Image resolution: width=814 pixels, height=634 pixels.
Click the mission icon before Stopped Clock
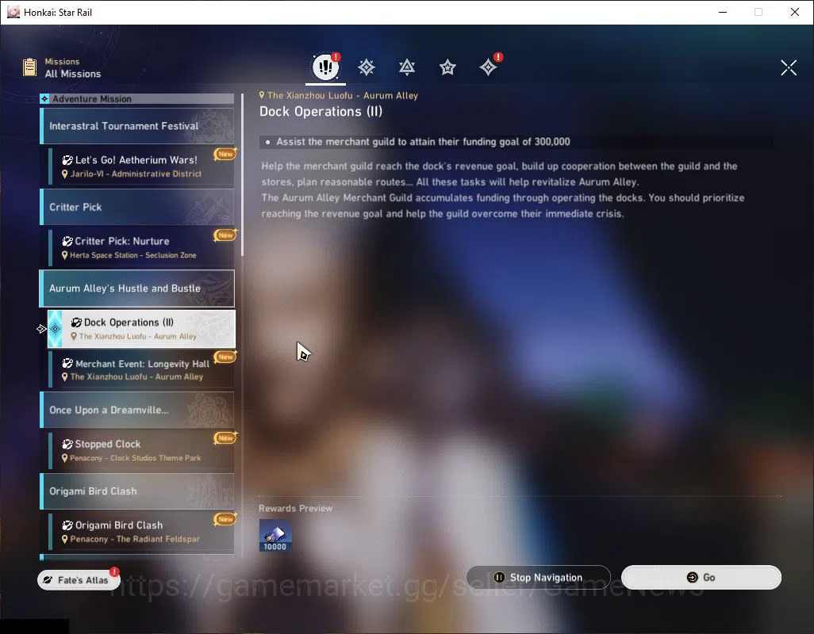tap(67, 444)
